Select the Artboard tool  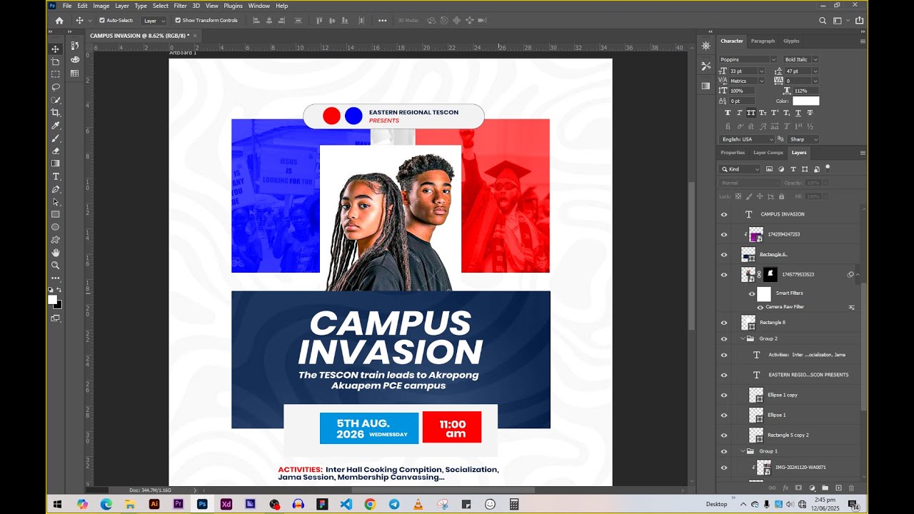pyautogui.click(x=55, y=61)
